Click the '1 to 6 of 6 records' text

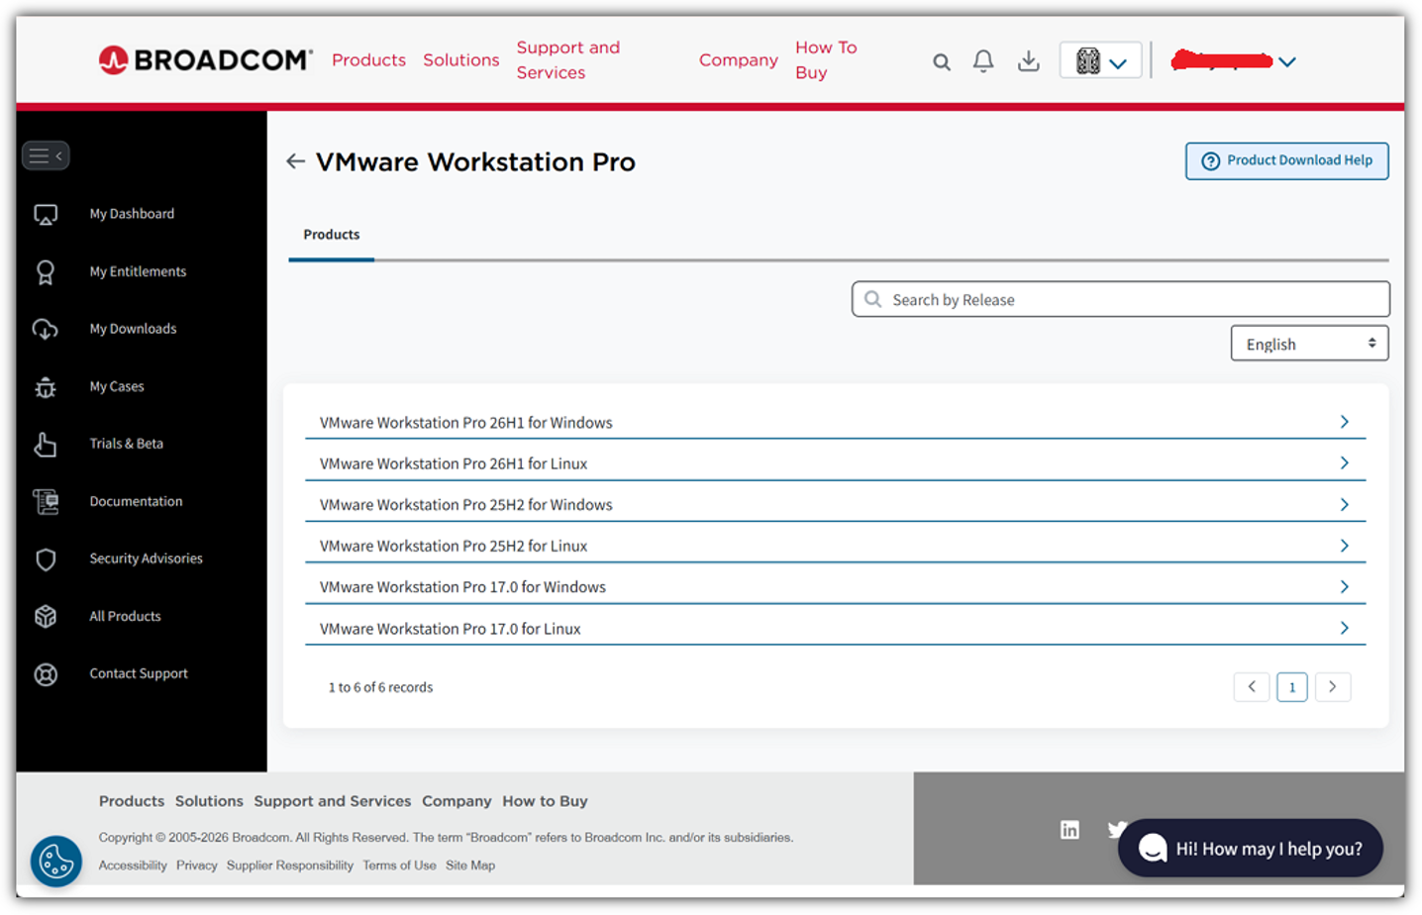click(380, 687)
